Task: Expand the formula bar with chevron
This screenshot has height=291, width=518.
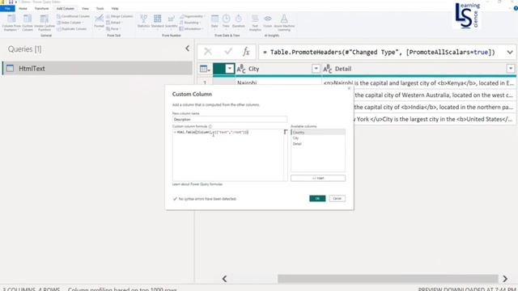Action: pyautogui.click(x=510, y=52)
